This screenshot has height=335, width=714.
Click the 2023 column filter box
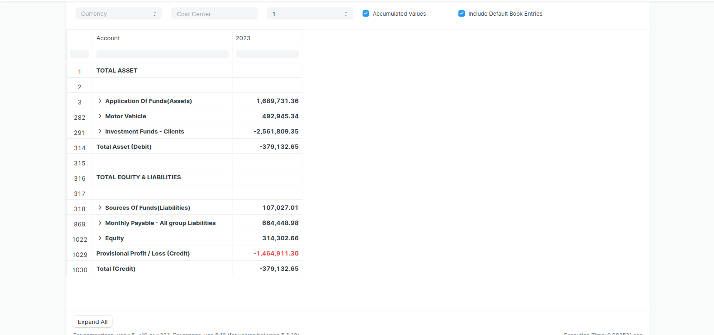267,54
